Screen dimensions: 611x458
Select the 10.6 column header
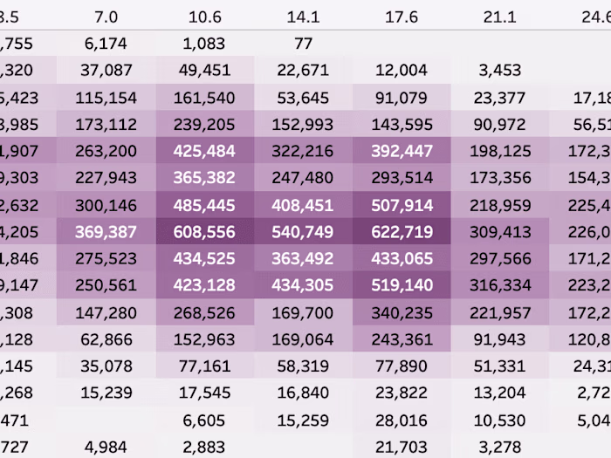(205, 17)
